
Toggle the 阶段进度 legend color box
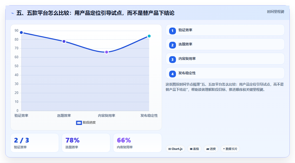(x=79, y=123)
